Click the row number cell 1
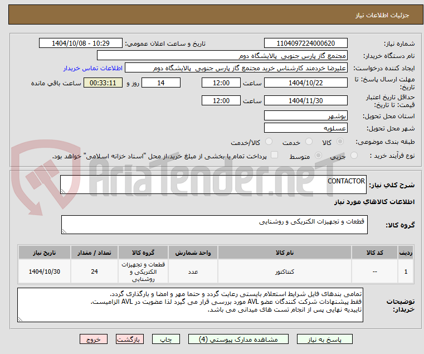Viewport: 424px width, 354px height. [x=406, y=271]
